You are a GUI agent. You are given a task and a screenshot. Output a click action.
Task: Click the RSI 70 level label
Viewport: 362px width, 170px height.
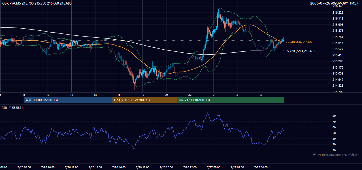(x=334, y=122)
